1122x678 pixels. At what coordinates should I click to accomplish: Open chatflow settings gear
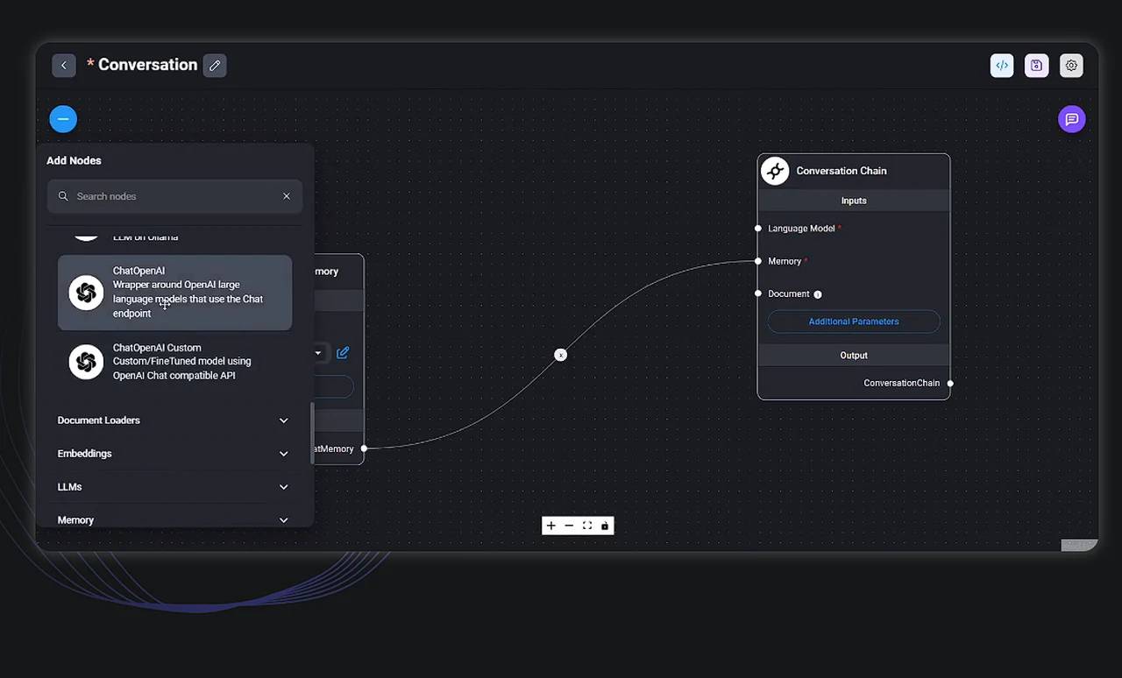tap(1071, 66)
